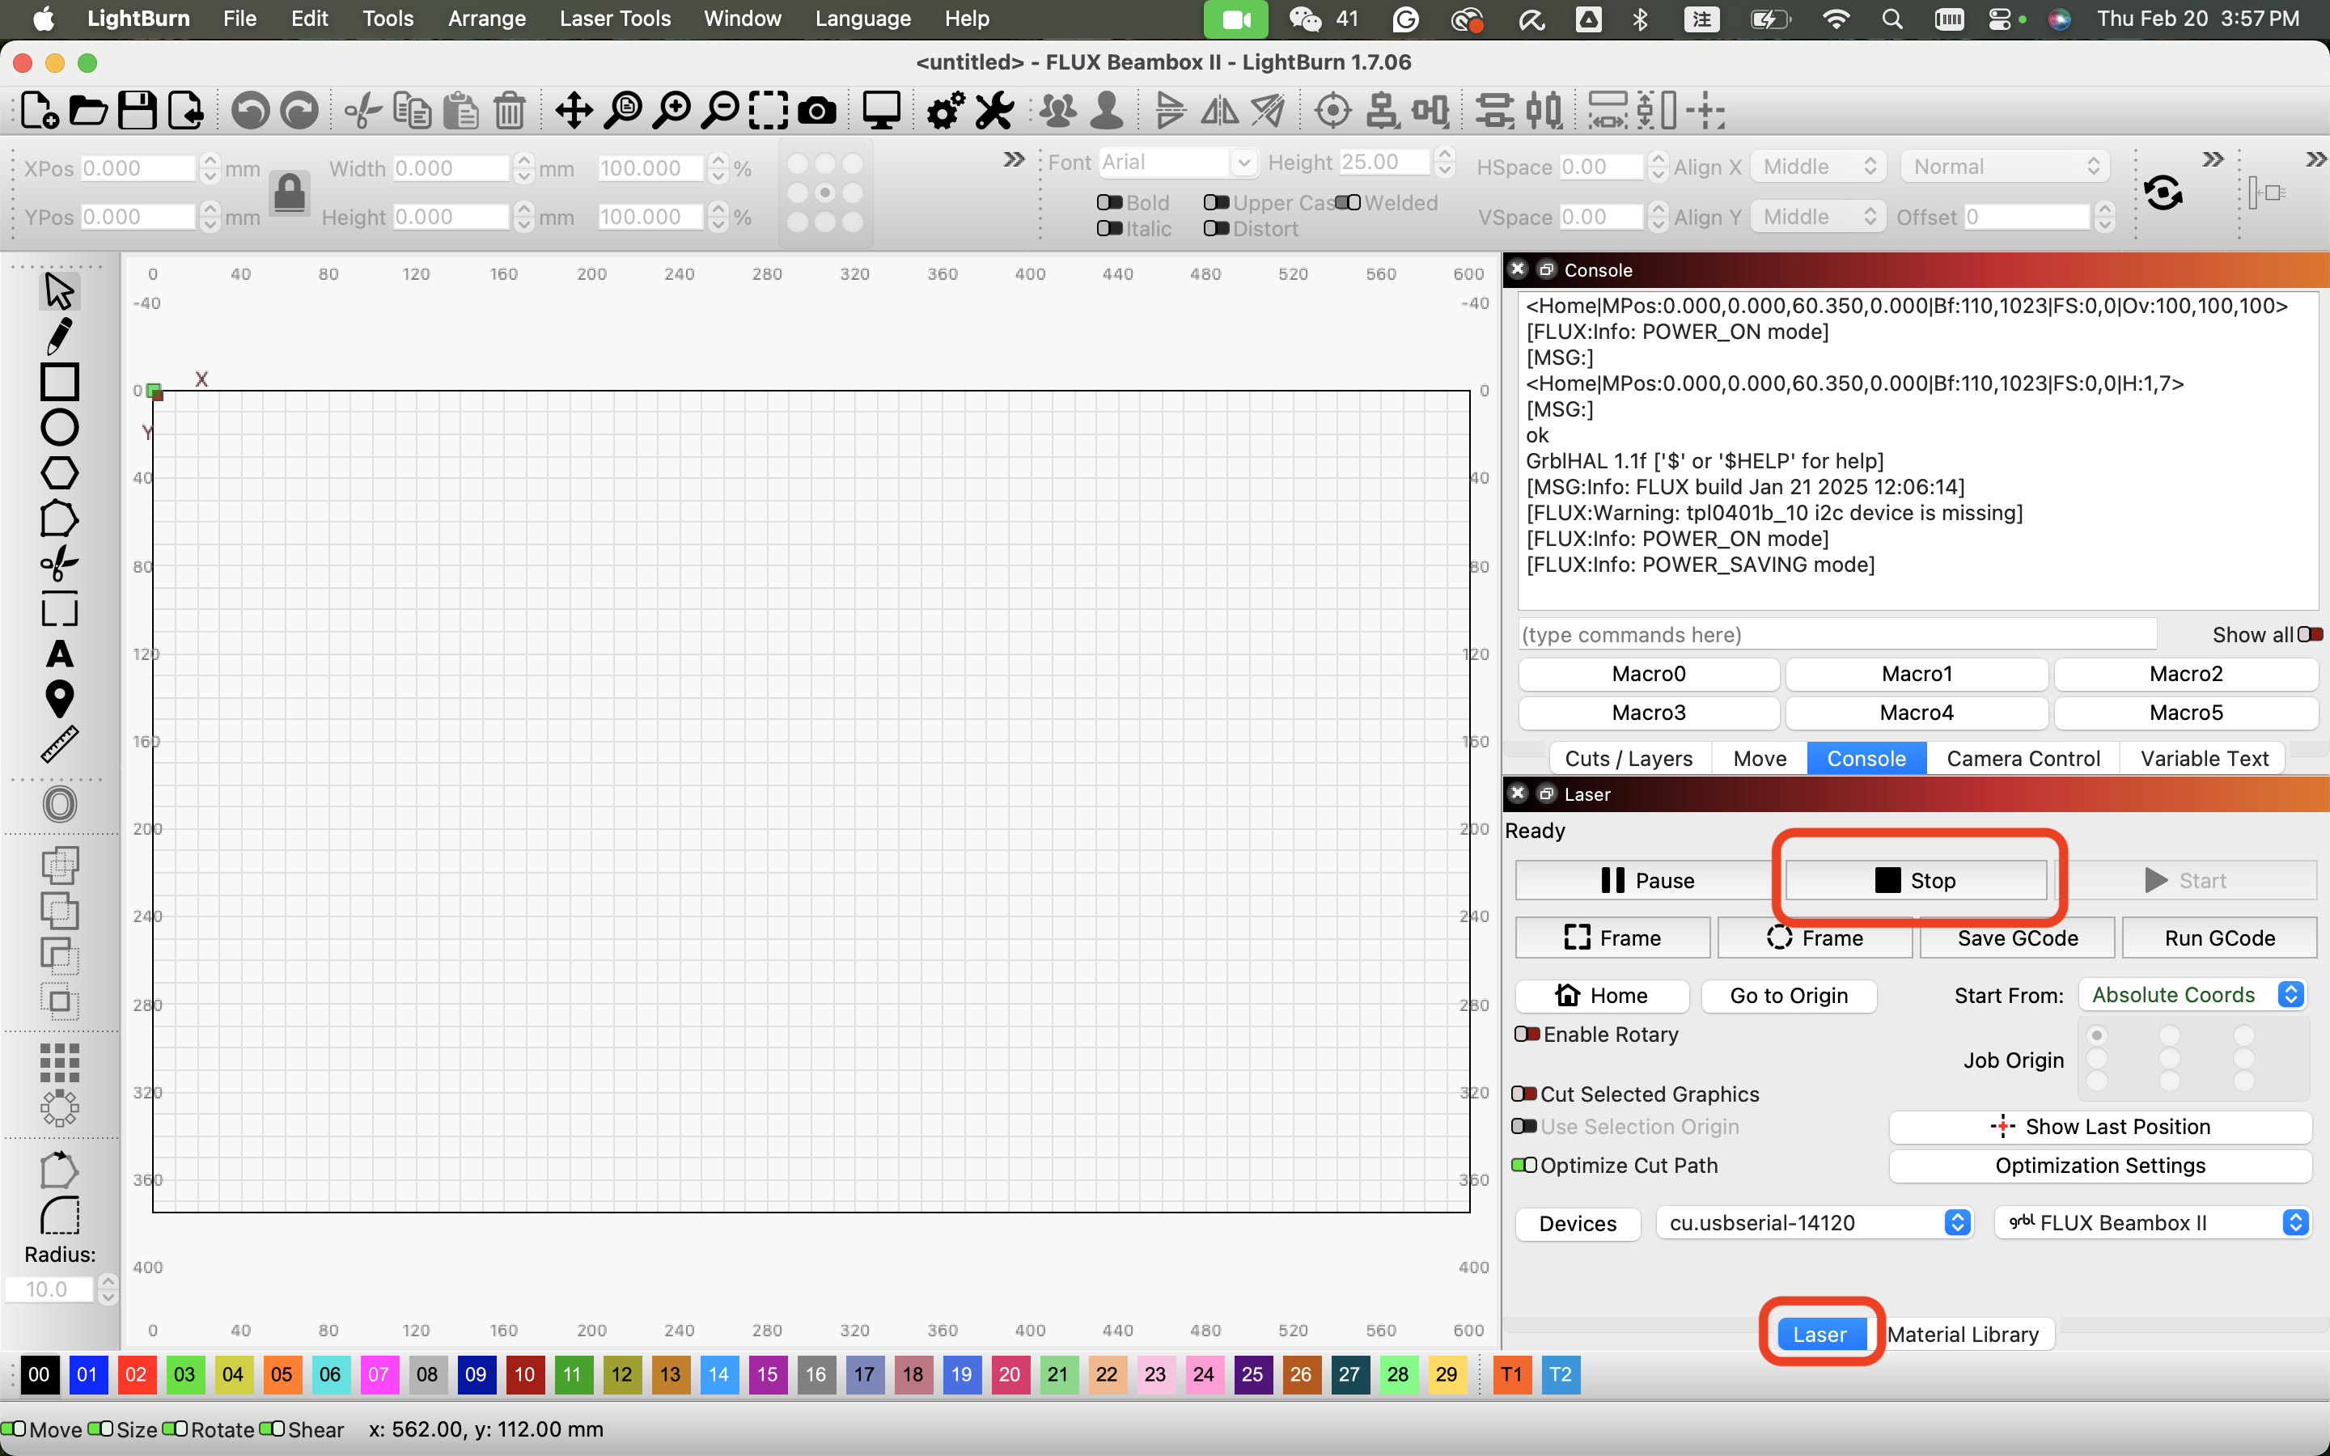This screenshot has height=1456, width=2330.
Task: Click the Delete trash icon
Action: pos(510,111)
